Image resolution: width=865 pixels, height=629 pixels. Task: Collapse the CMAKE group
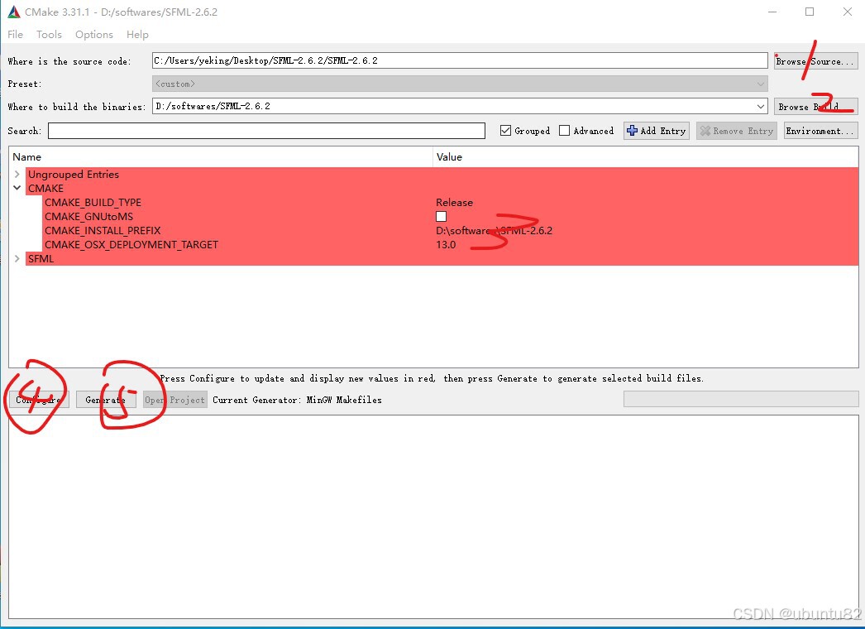point(17,189)
